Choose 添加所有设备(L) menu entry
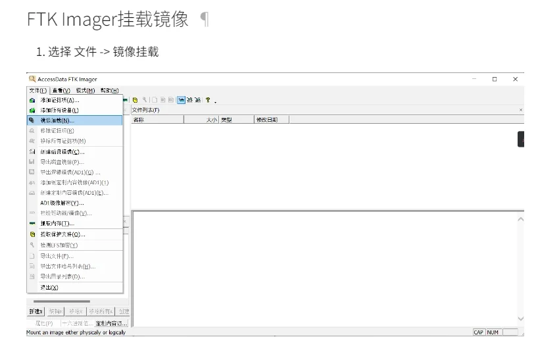 tap(75, 111)
